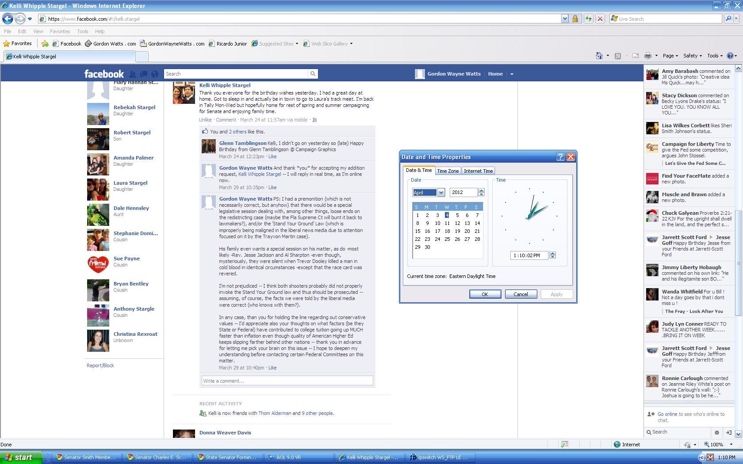Switch to the Internet Time tab
The image size is (743, 464).
[x=478, y=171]
